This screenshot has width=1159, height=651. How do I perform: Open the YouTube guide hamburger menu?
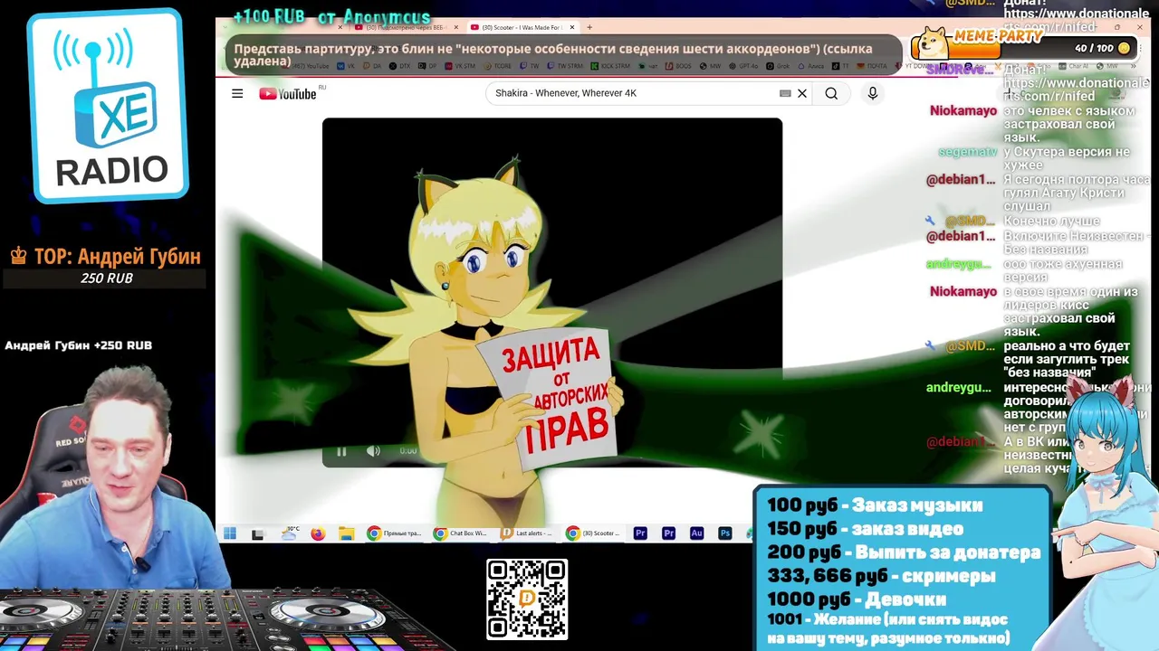click(237, 93)
